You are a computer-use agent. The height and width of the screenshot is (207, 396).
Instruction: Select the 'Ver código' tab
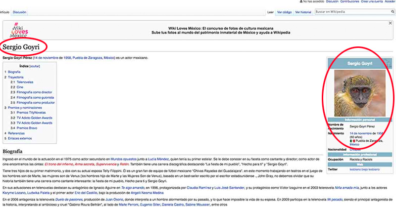point(286,11)
